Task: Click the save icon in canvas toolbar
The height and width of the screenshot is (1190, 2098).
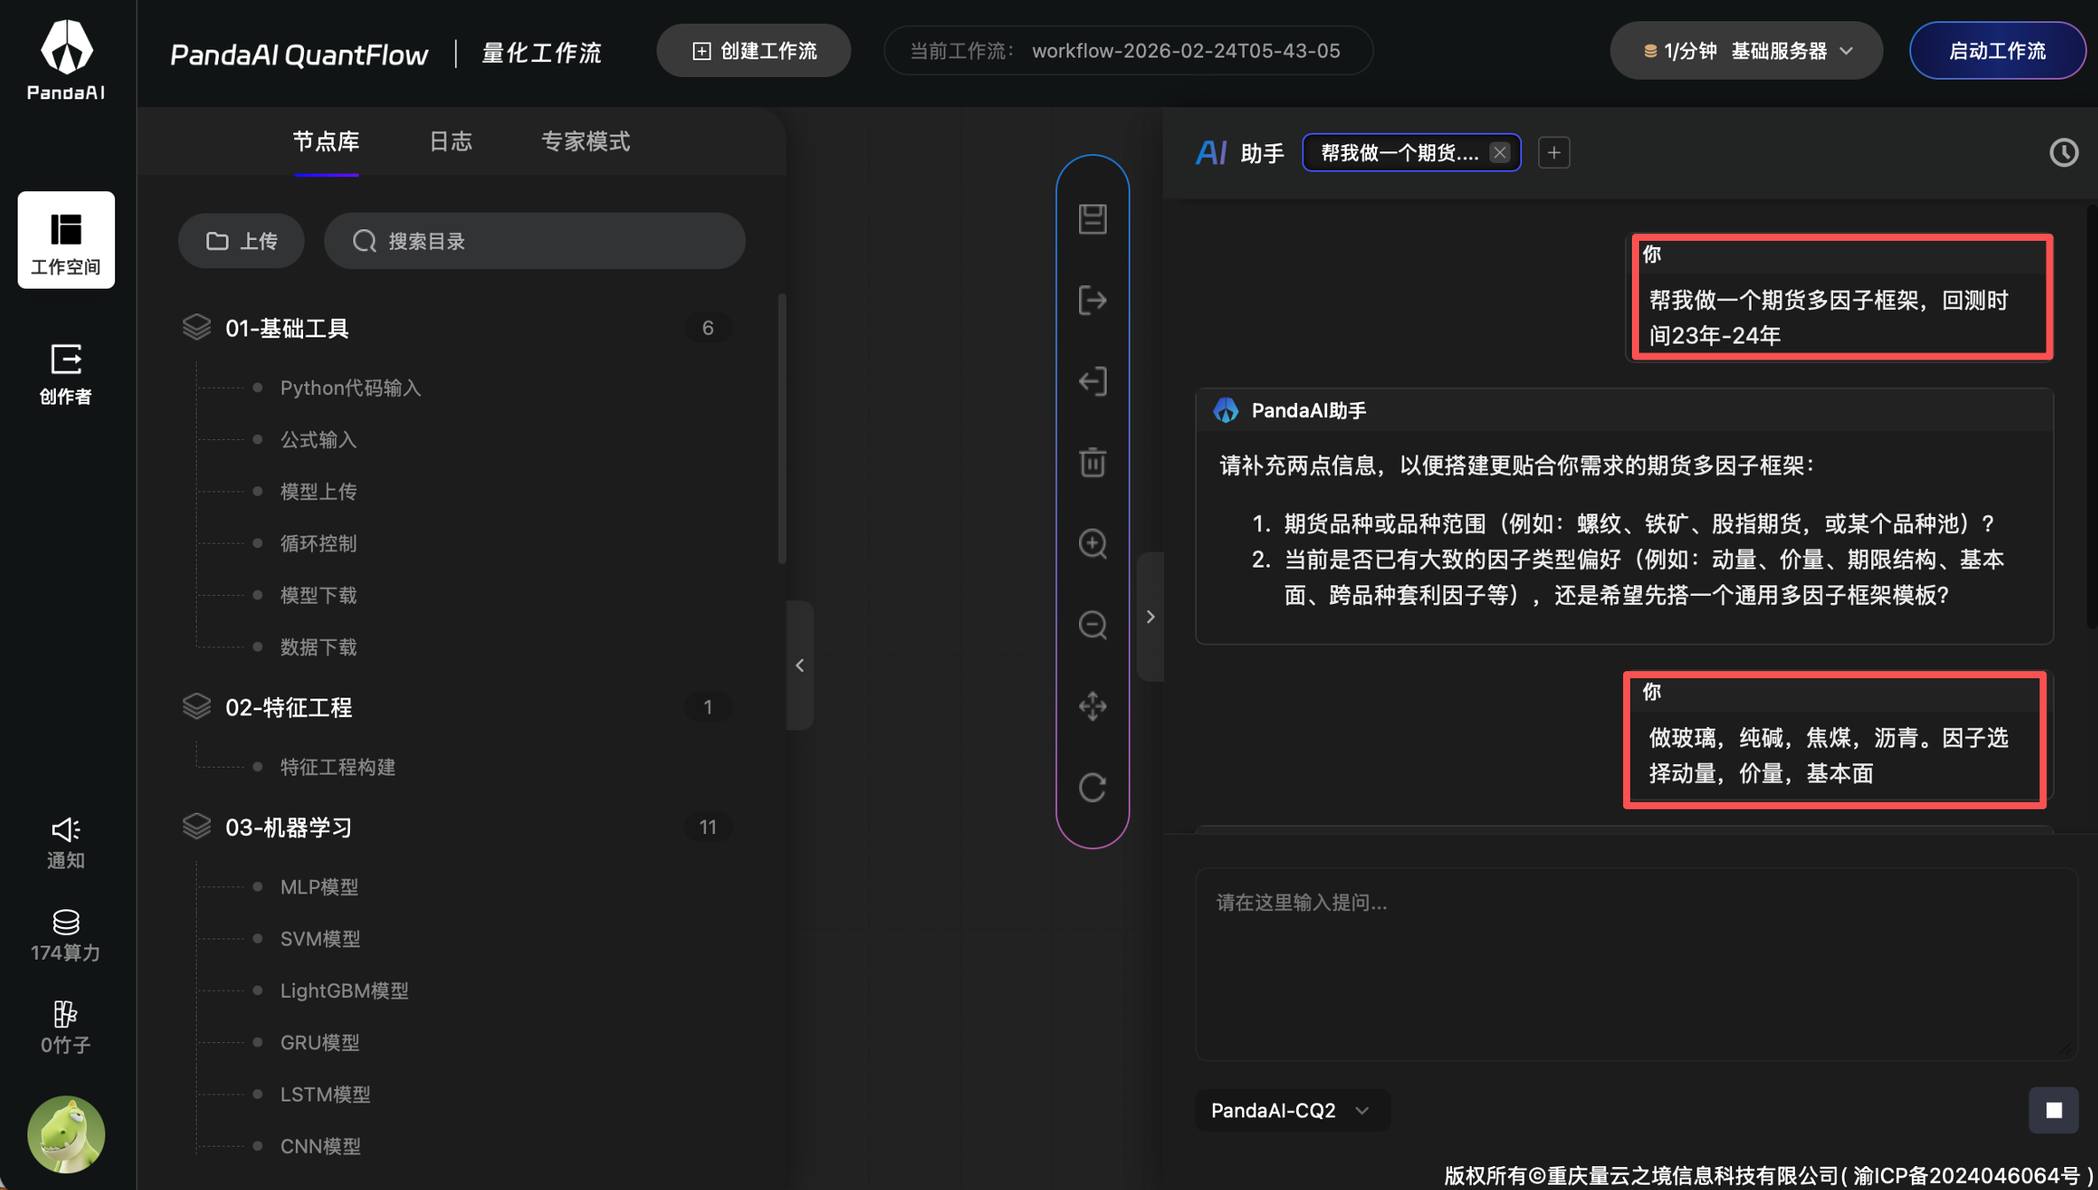Action: coord(1092,219)
